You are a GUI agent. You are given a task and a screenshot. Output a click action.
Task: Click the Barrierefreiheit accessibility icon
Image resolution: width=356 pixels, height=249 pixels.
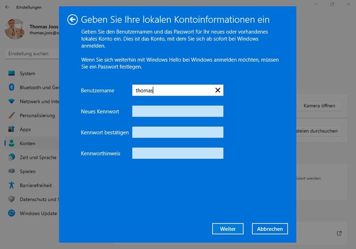click(x=12, y=185)
